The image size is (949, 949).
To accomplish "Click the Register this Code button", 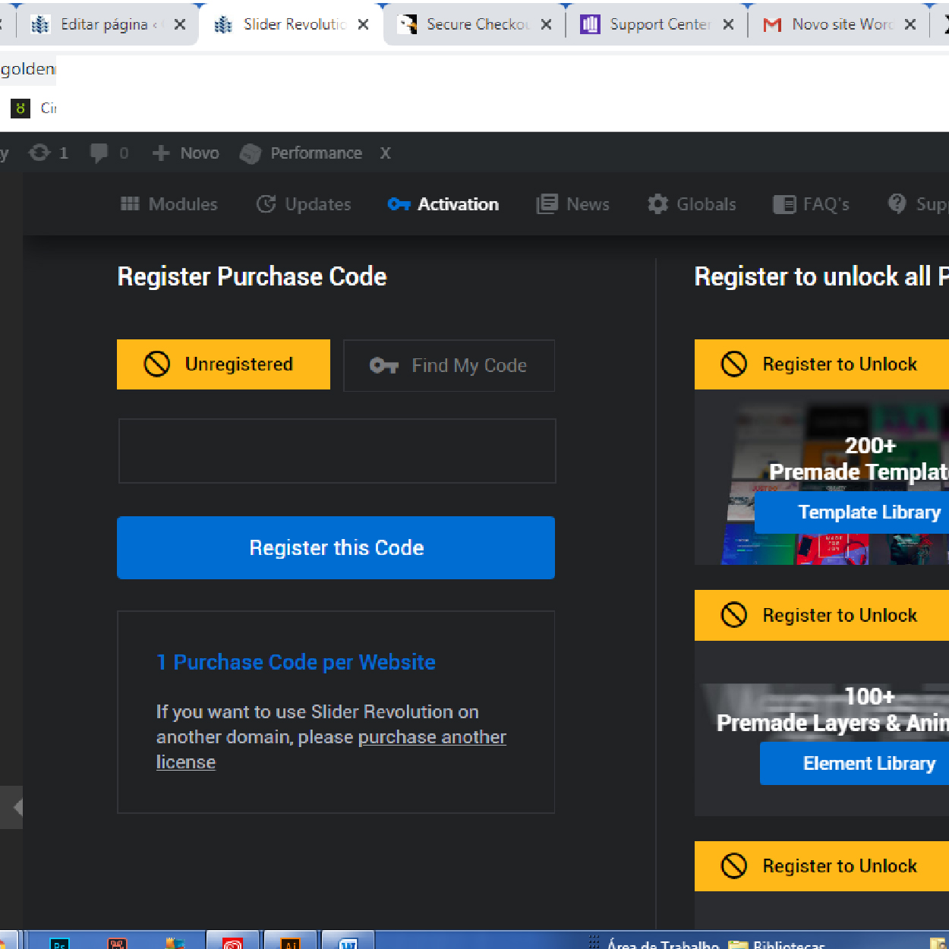I will point(336,548).
